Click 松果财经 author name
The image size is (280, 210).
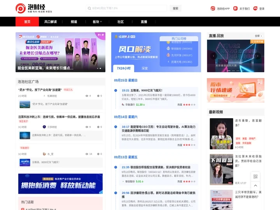click(x=52, y=96)
